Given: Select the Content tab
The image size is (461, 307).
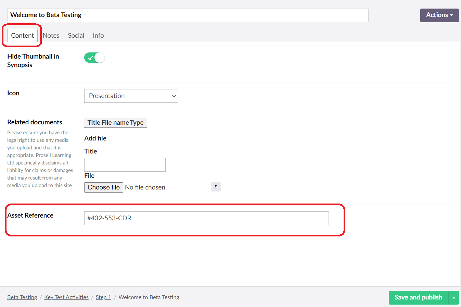Looking at the screenshot, I should point(23,35).
